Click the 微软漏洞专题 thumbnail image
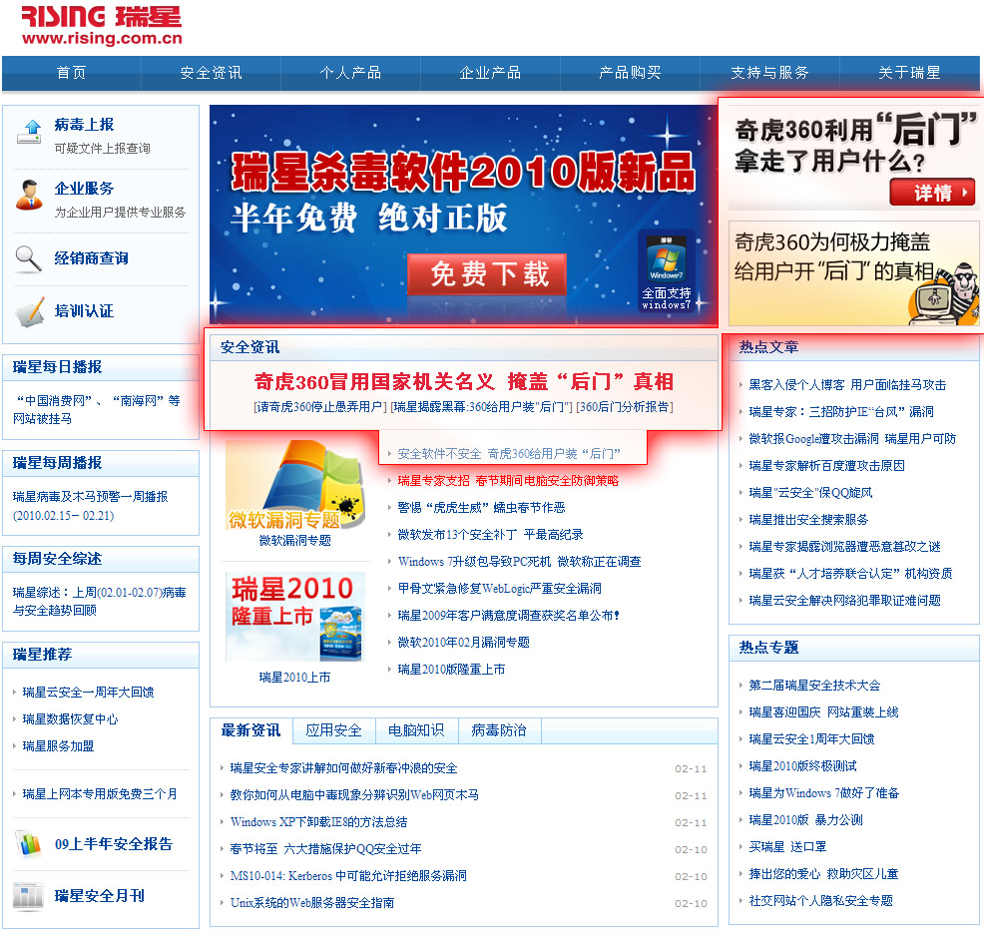The width and height of the screenshot is (984, 939). [x=295, y=485]
